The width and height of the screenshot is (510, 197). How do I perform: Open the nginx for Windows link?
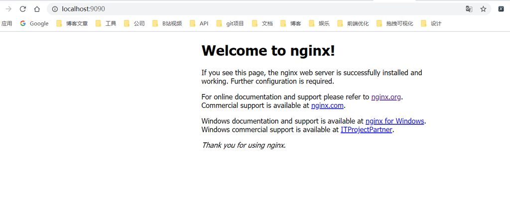click(x=395, y=121)
